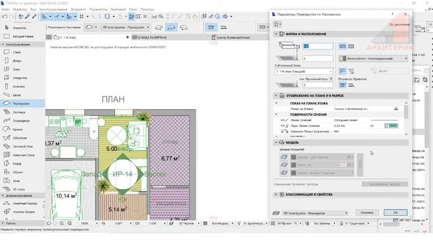Toggle the composite structure type button

pyautogui.click(x=351, y=47)
